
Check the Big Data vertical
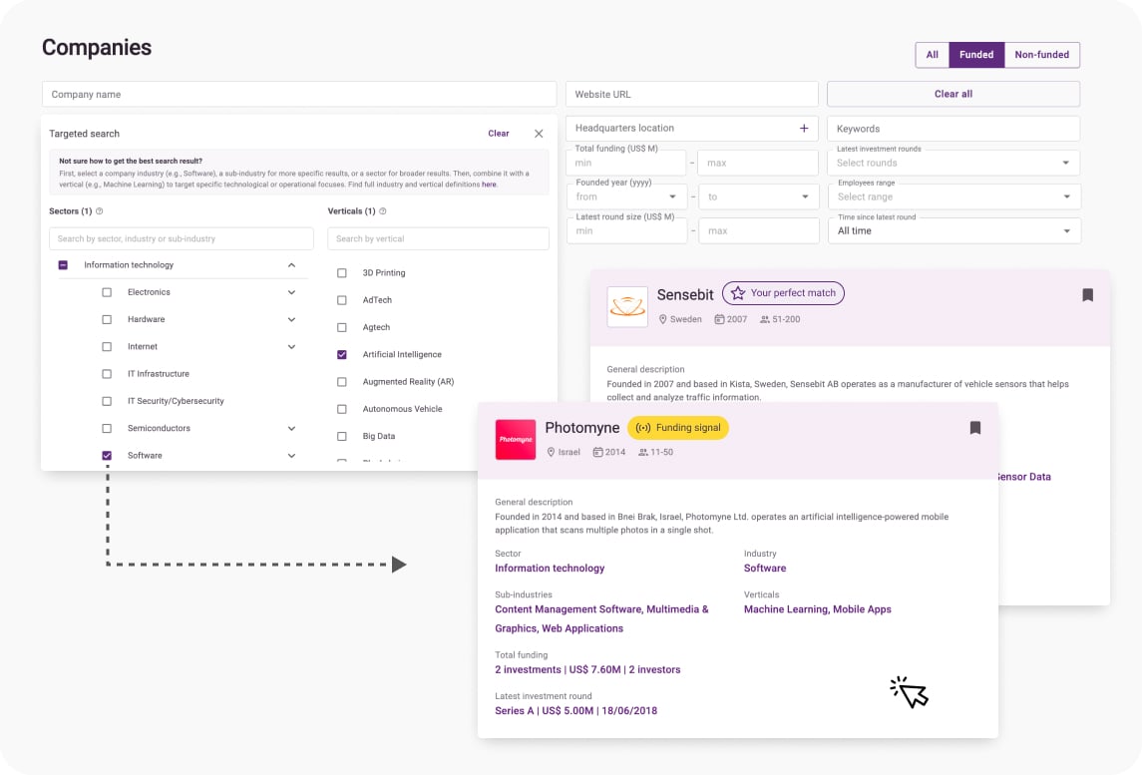click(341, 436)
